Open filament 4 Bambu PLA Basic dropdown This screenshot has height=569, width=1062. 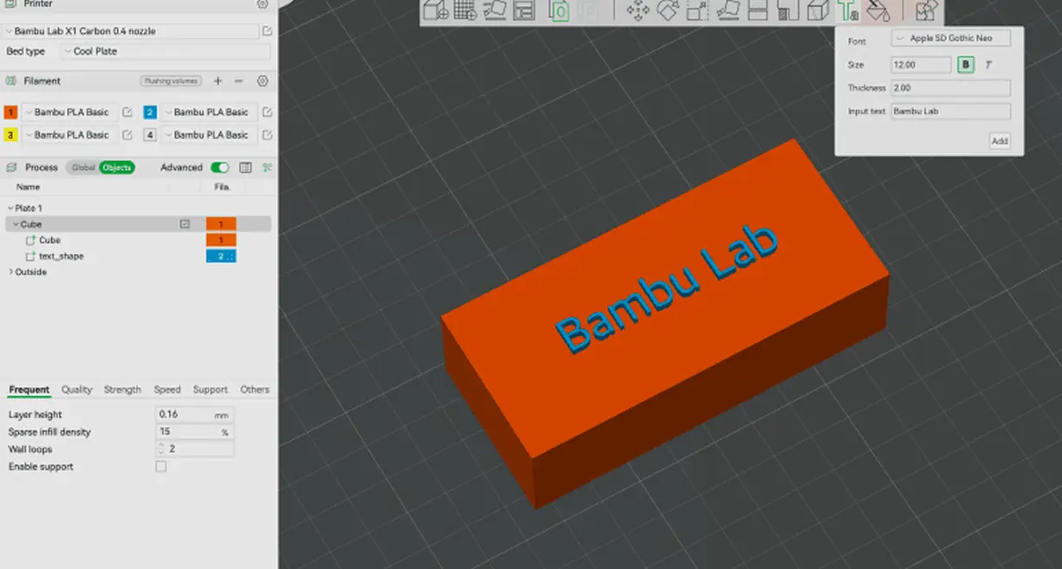click(210, 135)
